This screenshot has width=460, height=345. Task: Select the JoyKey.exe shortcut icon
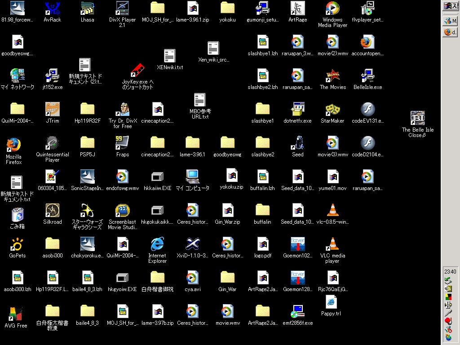point(137,76)
